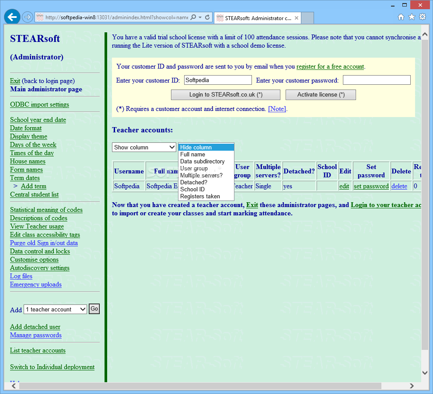The height and width of the screenshot is (394, 433).
Task: Open Statistical meaning of codes link
Action: tap(46, 210)
